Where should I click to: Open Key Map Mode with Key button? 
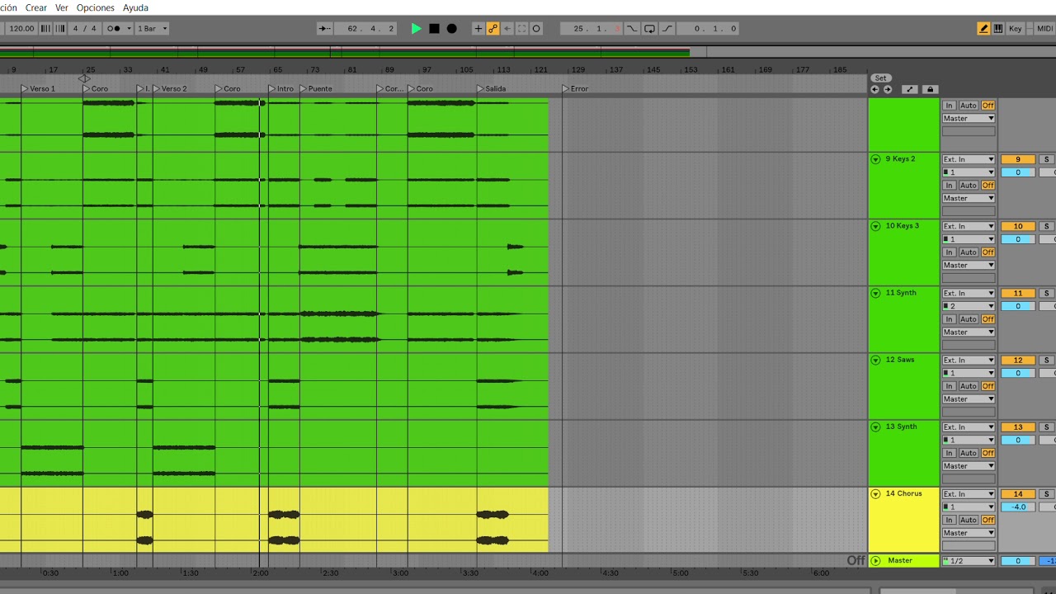pyautogui.click(x=1016, y=28)
